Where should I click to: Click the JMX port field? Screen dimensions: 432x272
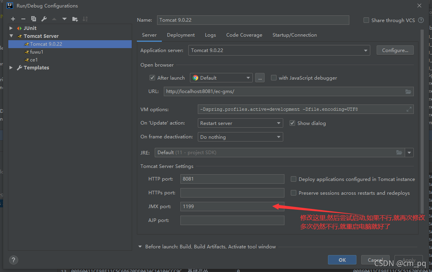pos(232,207)
